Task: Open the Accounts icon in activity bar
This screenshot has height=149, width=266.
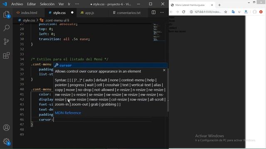Action: coord(7,127)
